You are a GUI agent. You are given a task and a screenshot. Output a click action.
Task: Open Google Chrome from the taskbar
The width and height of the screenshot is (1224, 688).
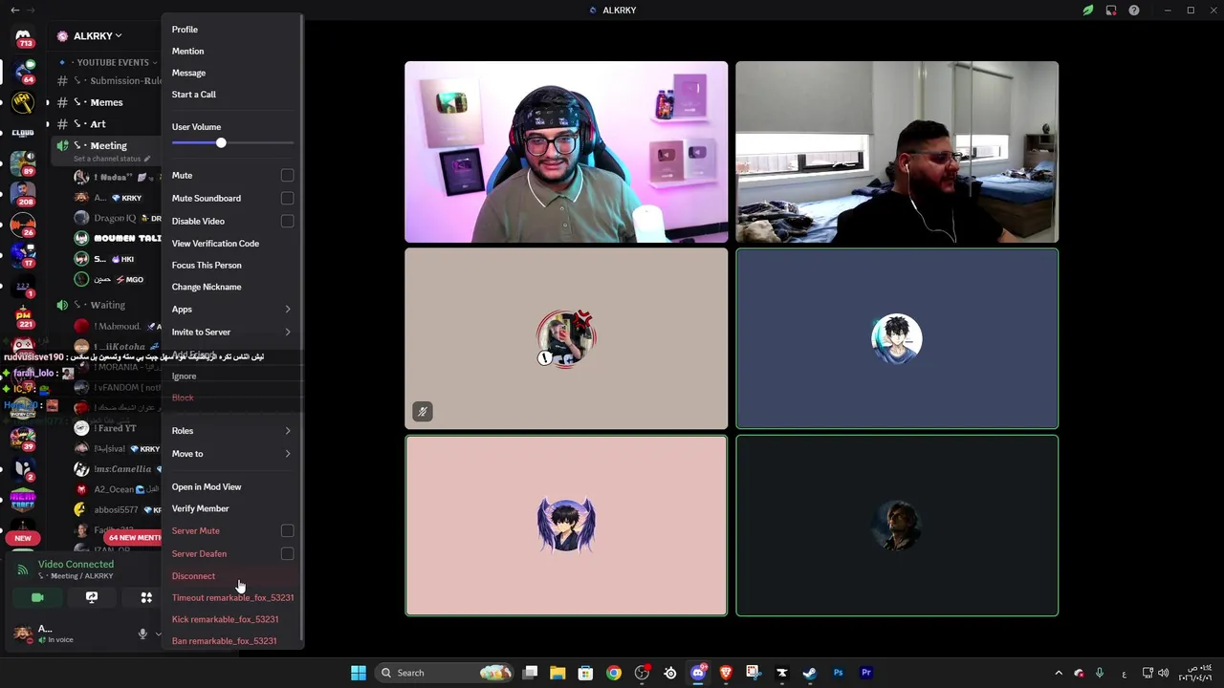(614, 673)
